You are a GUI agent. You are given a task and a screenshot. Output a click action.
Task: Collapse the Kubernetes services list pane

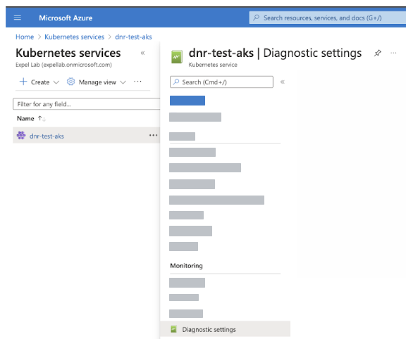pyautogui.click(x=142, y=53)
